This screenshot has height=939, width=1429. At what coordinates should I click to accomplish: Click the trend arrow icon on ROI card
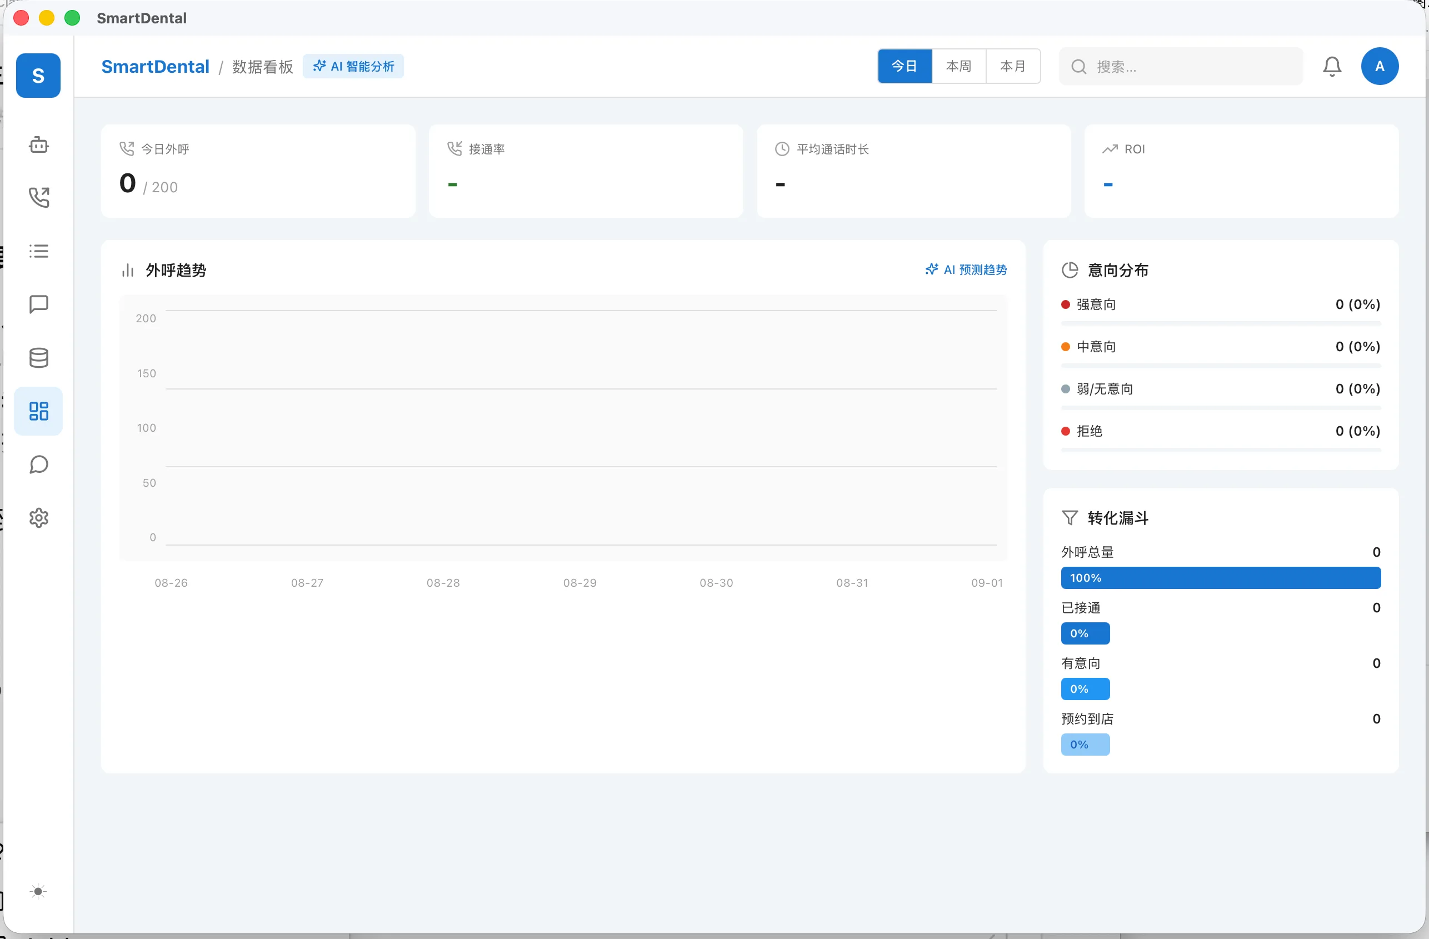[1110, 149]
